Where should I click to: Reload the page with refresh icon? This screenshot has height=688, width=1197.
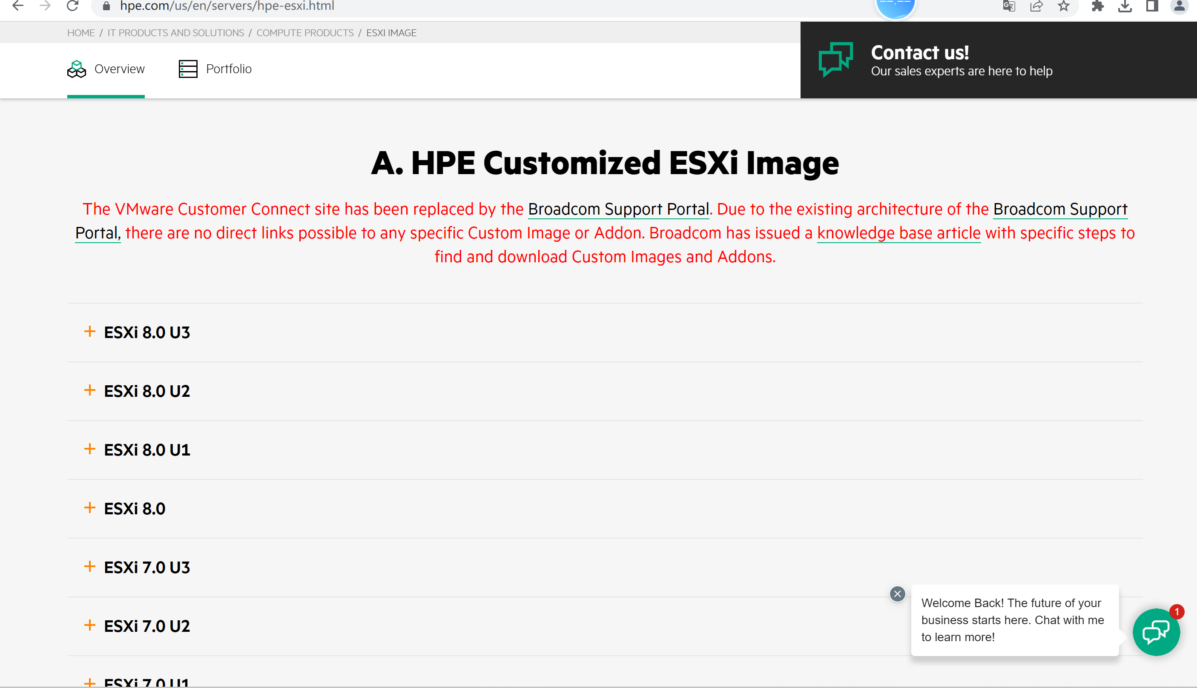[72, 6]
